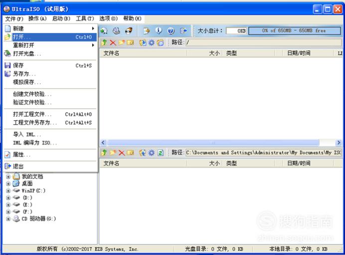This screenshot has width=345, height=255.
Task: Expand the CD 驱动器 (G:) node
Action: [x=8, y=219]
